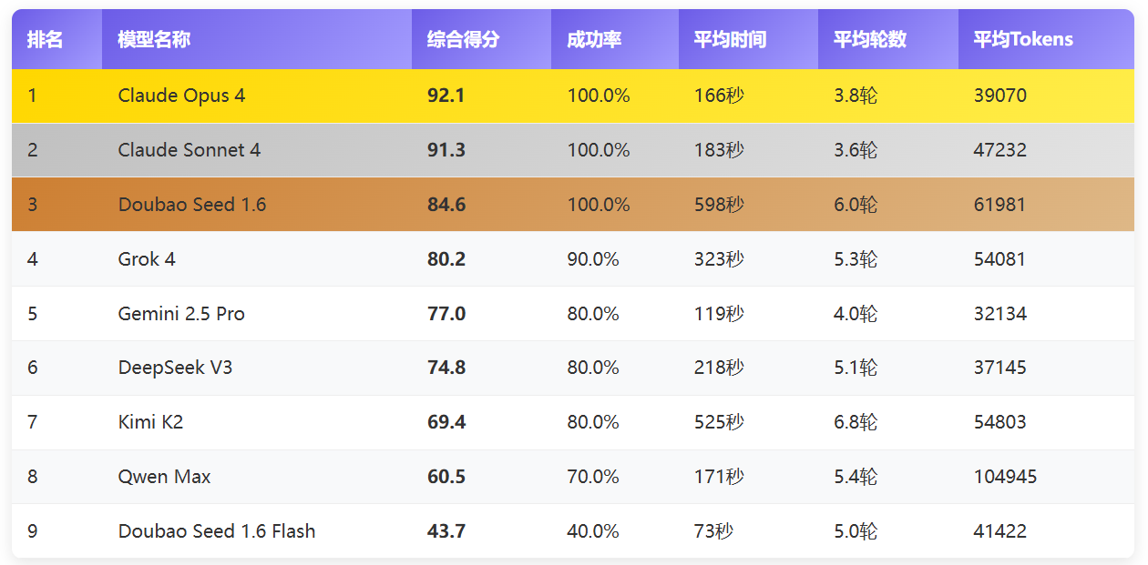Select the Claude Opus 4 model name
1148x565 pixels.
click(x=181, y=96)
